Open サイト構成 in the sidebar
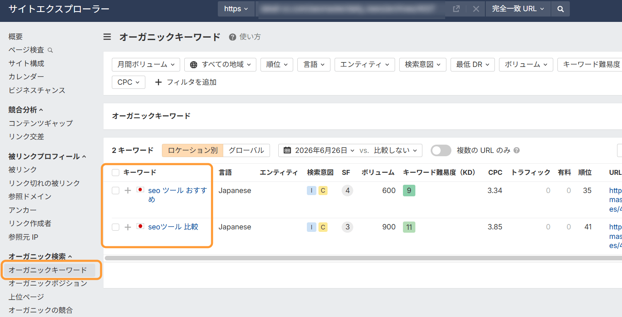This screenshot has height=317, width=622. point(26,64)
